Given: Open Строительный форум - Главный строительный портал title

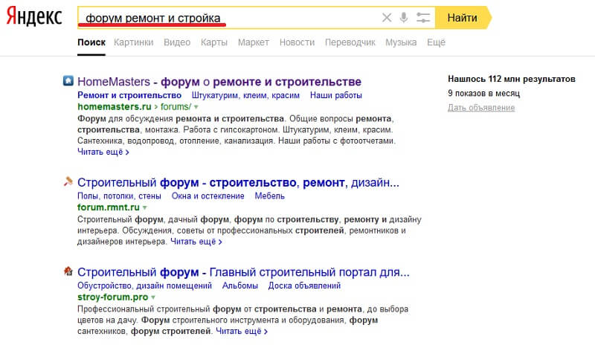Looking at the screenshot, I should [x=244, y=272].
